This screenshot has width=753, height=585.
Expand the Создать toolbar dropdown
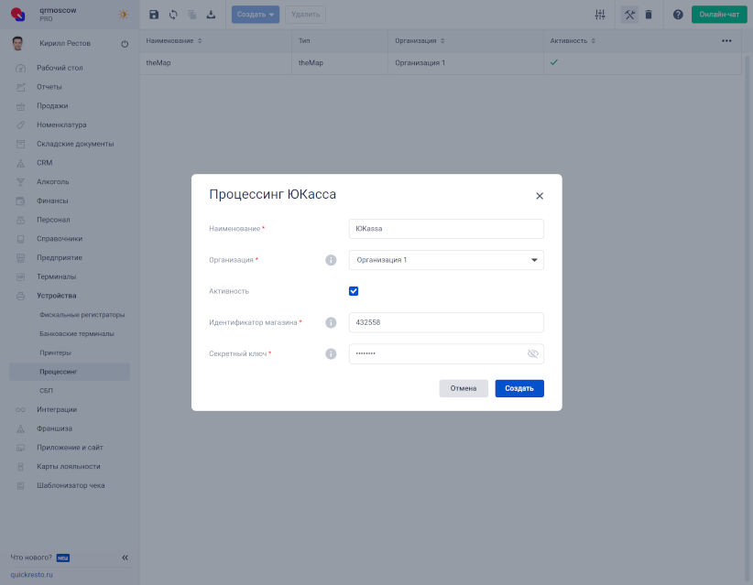pos(256,15)
